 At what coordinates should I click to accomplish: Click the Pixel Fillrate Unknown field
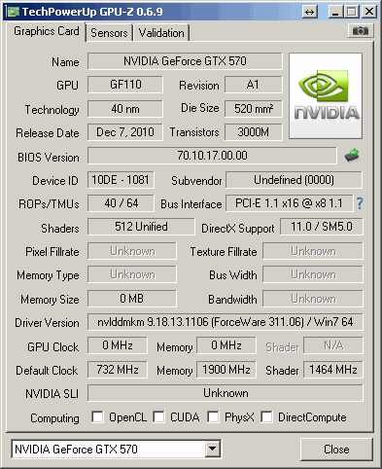coord(132,251)
